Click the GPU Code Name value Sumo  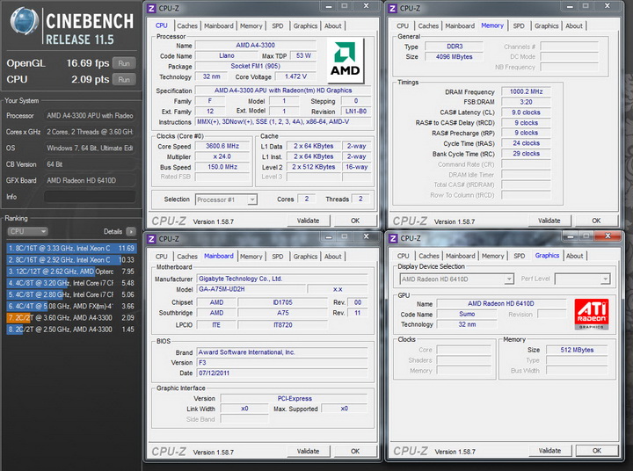point(467,314)
